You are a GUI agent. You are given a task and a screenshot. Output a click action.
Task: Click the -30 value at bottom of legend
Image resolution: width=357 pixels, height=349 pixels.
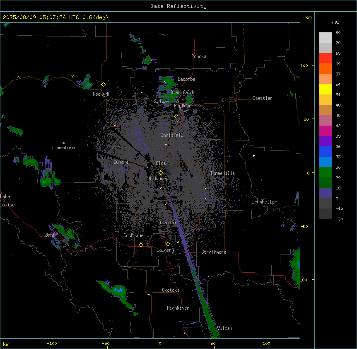pos(339,219)
